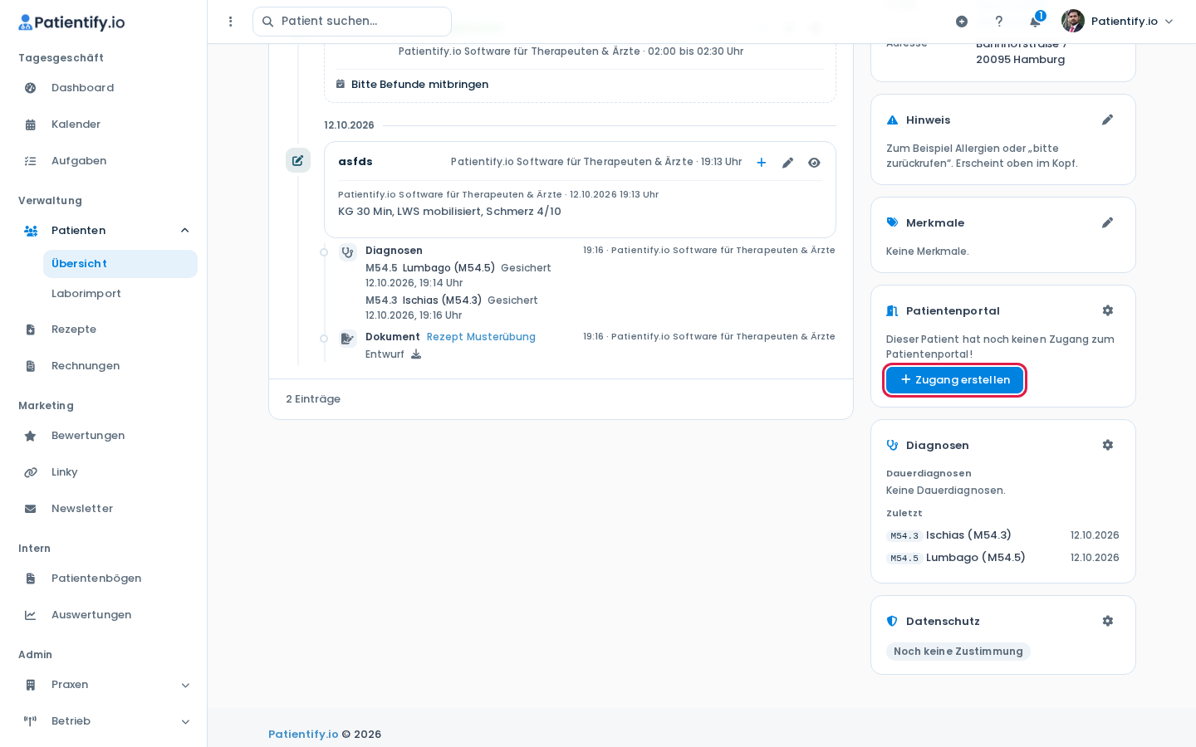Open the three-dot menu beside the search field

pyautogui.click(x=231, y=22)
